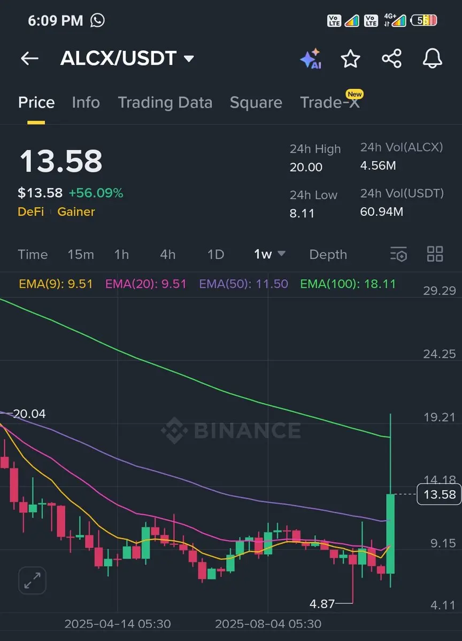Tap the WhatsApp notification icon in status bar
The image size is (462, 641).
point(98,20)
